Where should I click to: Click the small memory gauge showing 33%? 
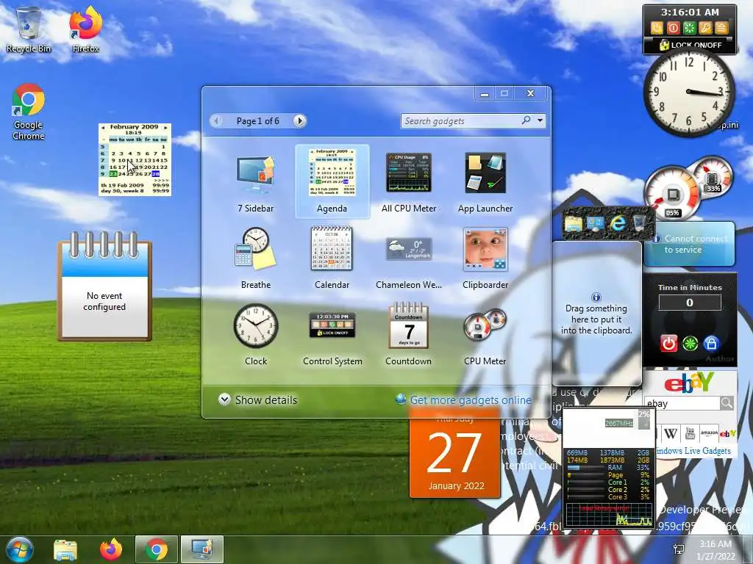(x=712, y=176)
